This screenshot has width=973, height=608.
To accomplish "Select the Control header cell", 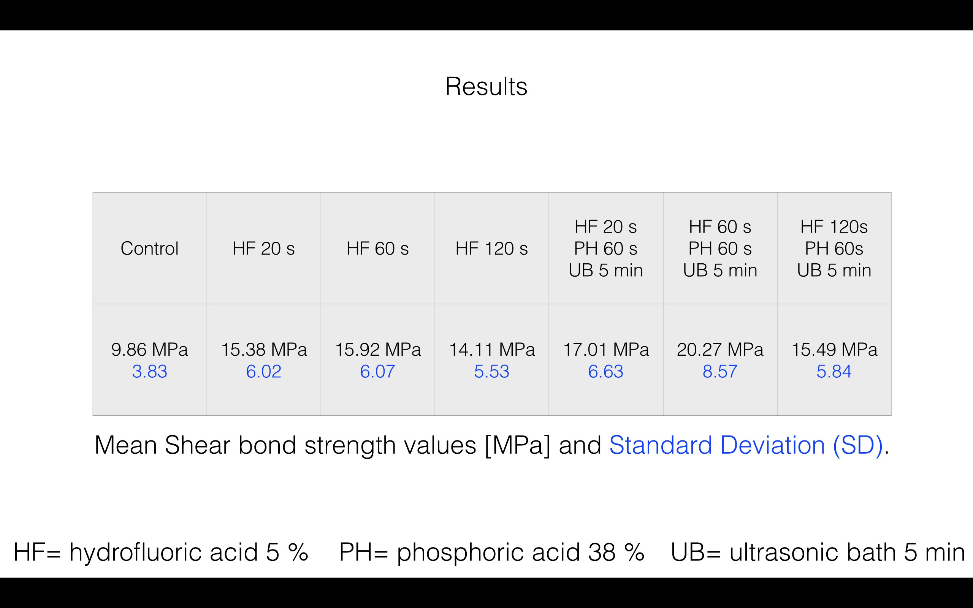I will 150,248.
